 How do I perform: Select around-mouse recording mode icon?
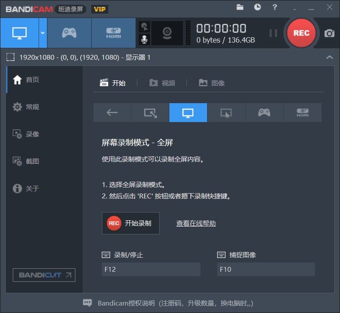[x=226, y=112]
